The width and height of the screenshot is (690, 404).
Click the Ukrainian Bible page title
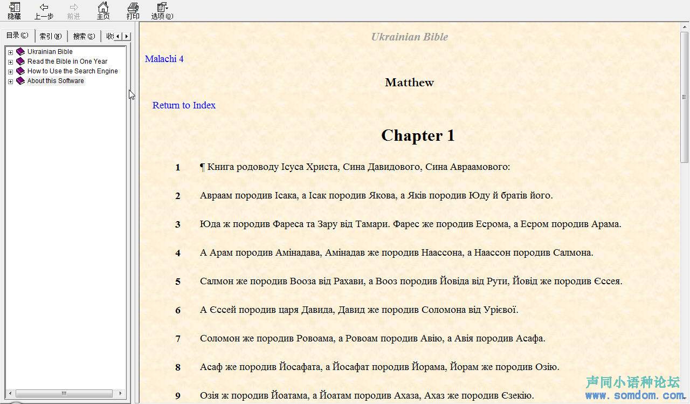point(410,37)
